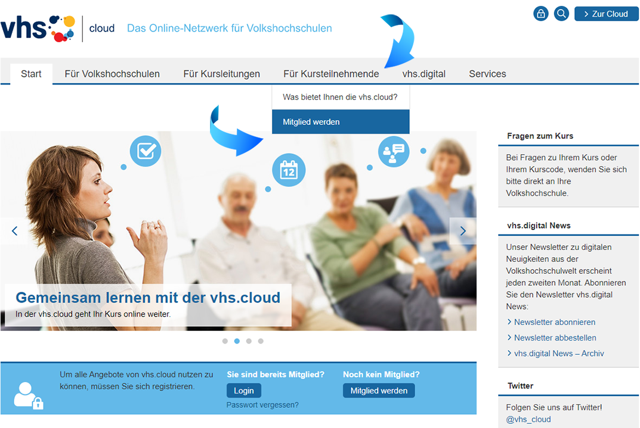Open Passwort vergessen? link
Viewport: 640px width, 428px height.
(262, 405)
